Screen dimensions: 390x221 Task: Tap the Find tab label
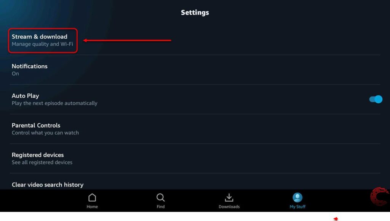[x=160, y=207]
